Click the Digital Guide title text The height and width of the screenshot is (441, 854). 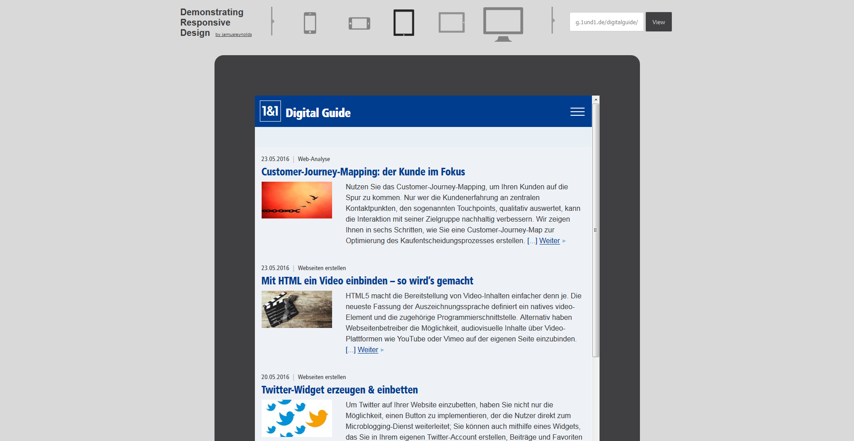318,113
